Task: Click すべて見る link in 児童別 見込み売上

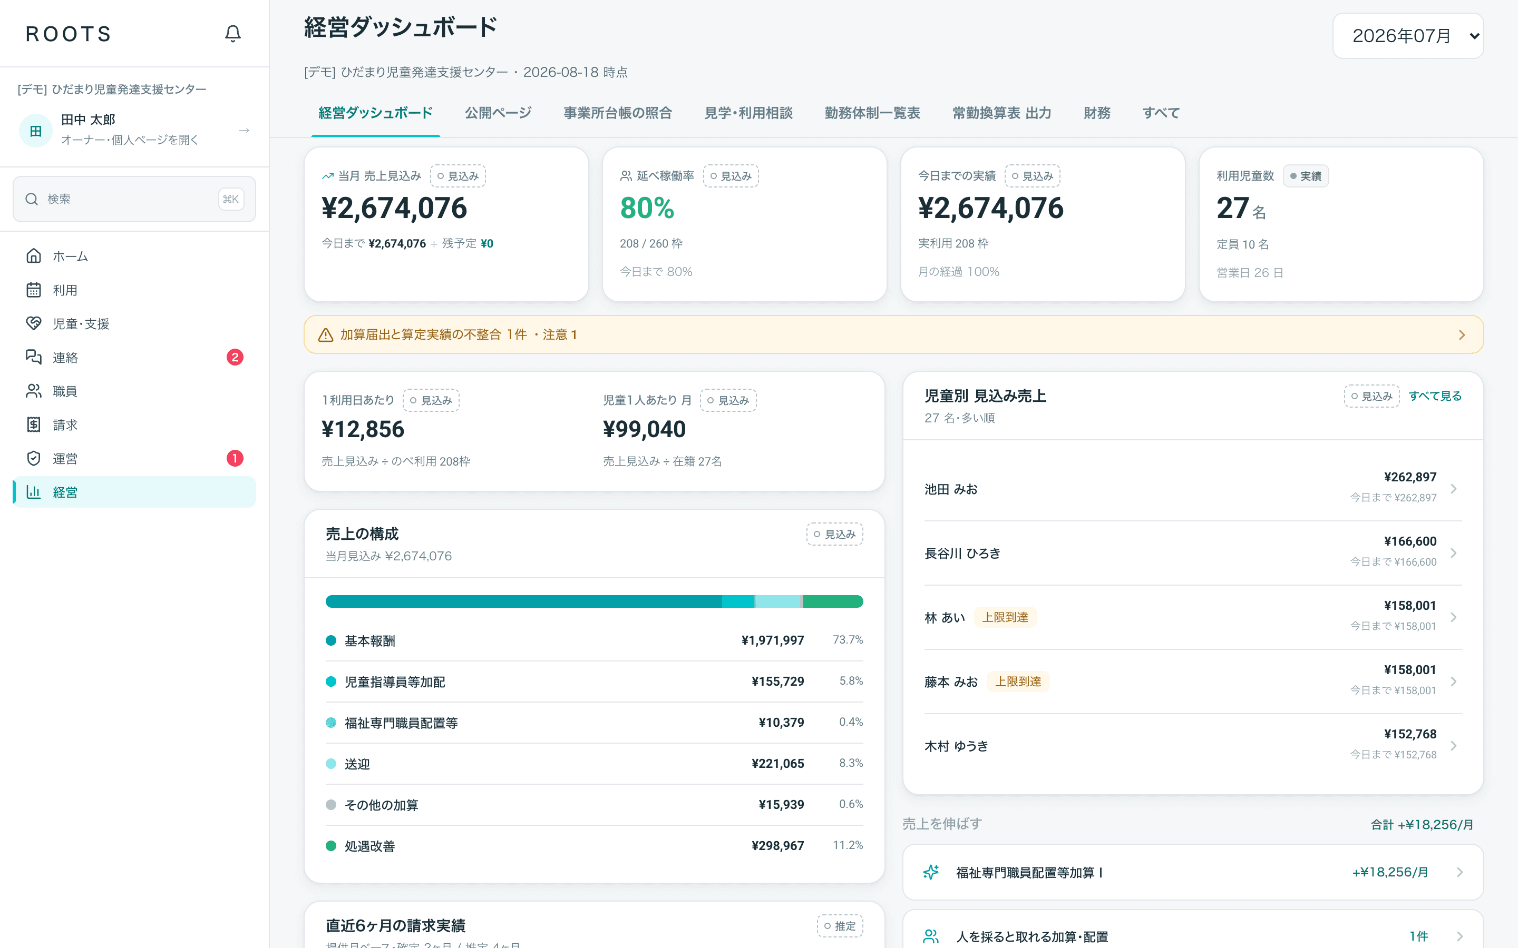Action: tap(1435, 396)
